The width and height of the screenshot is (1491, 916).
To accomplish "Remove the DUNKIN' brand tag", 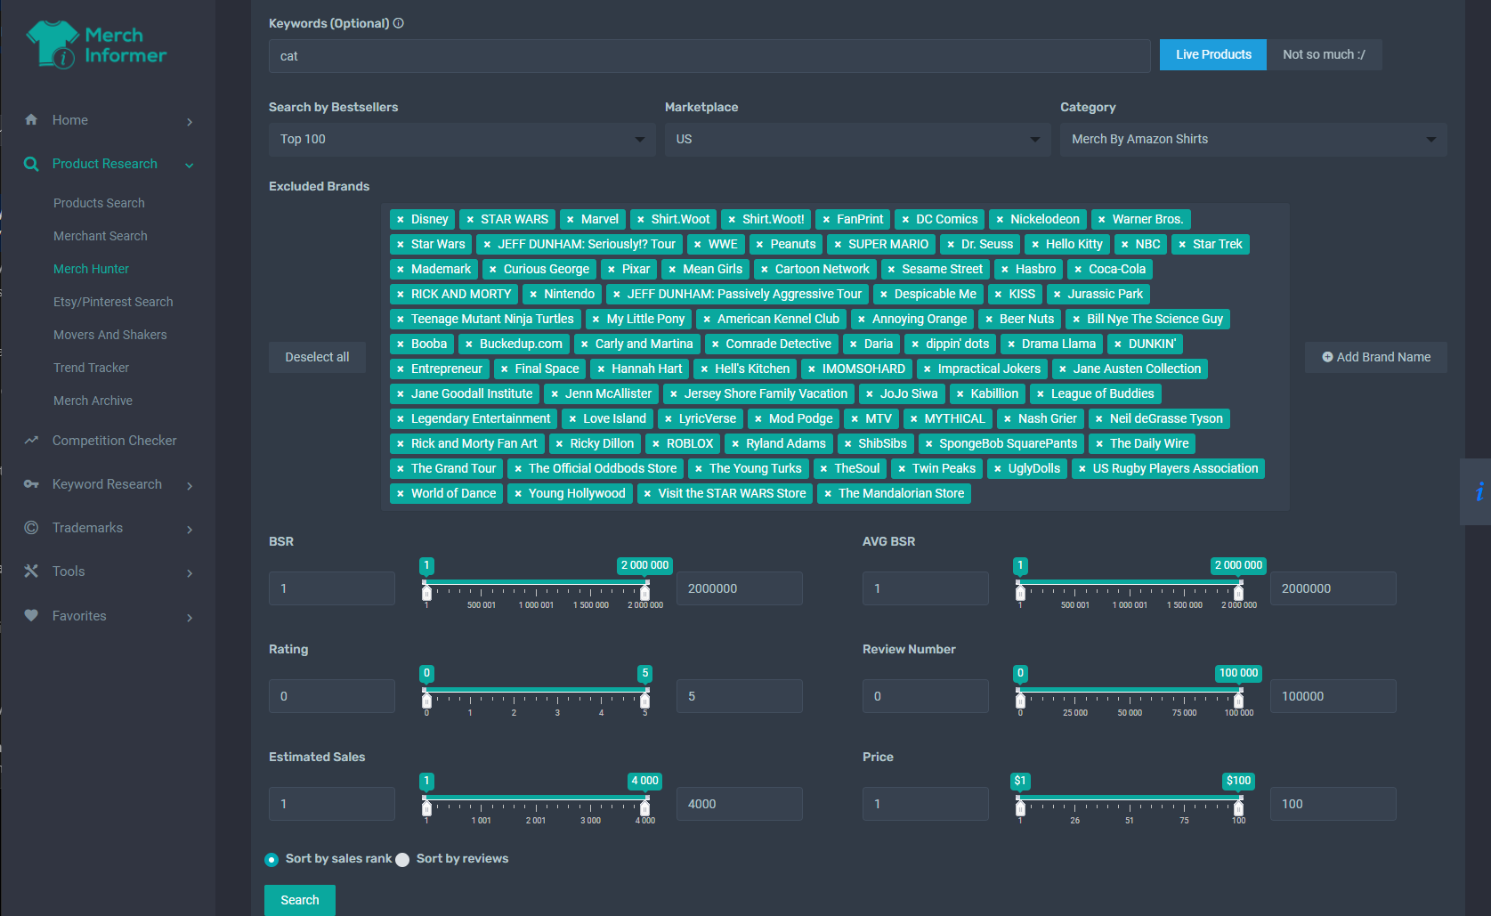I will [1118, 344].
